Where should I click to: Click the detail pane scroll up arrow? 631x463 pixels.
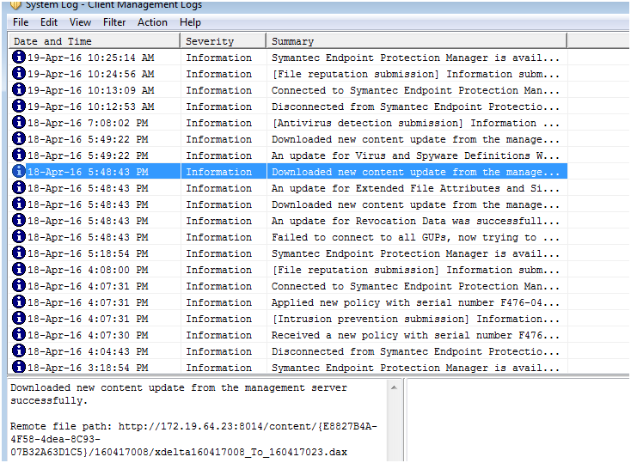(x=394, y=387)
